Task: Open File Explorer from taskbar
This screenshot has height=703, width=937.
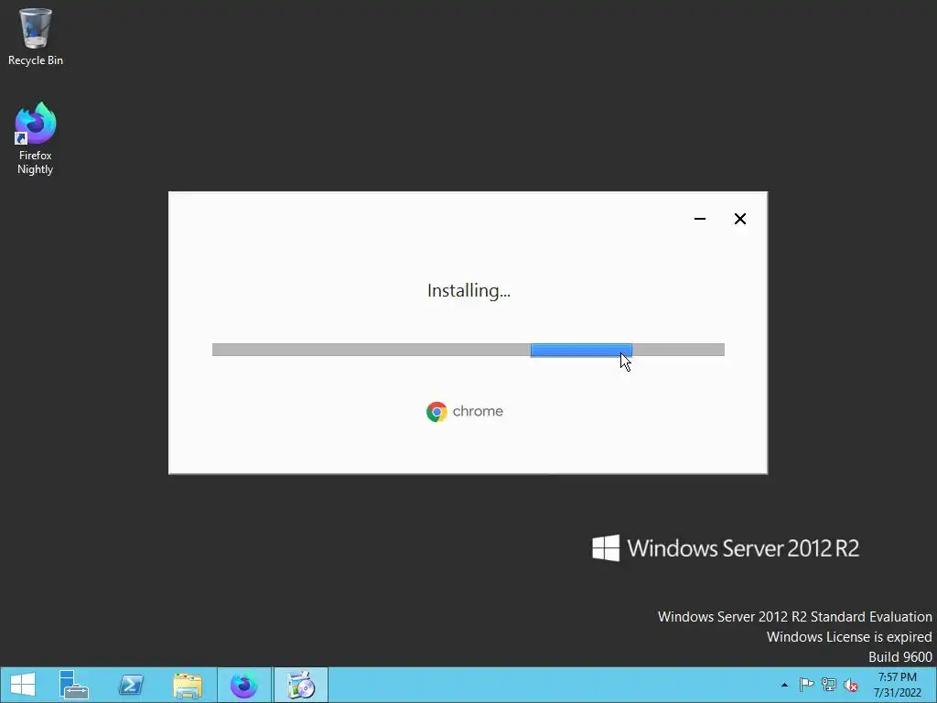Action: coord(188,685)
